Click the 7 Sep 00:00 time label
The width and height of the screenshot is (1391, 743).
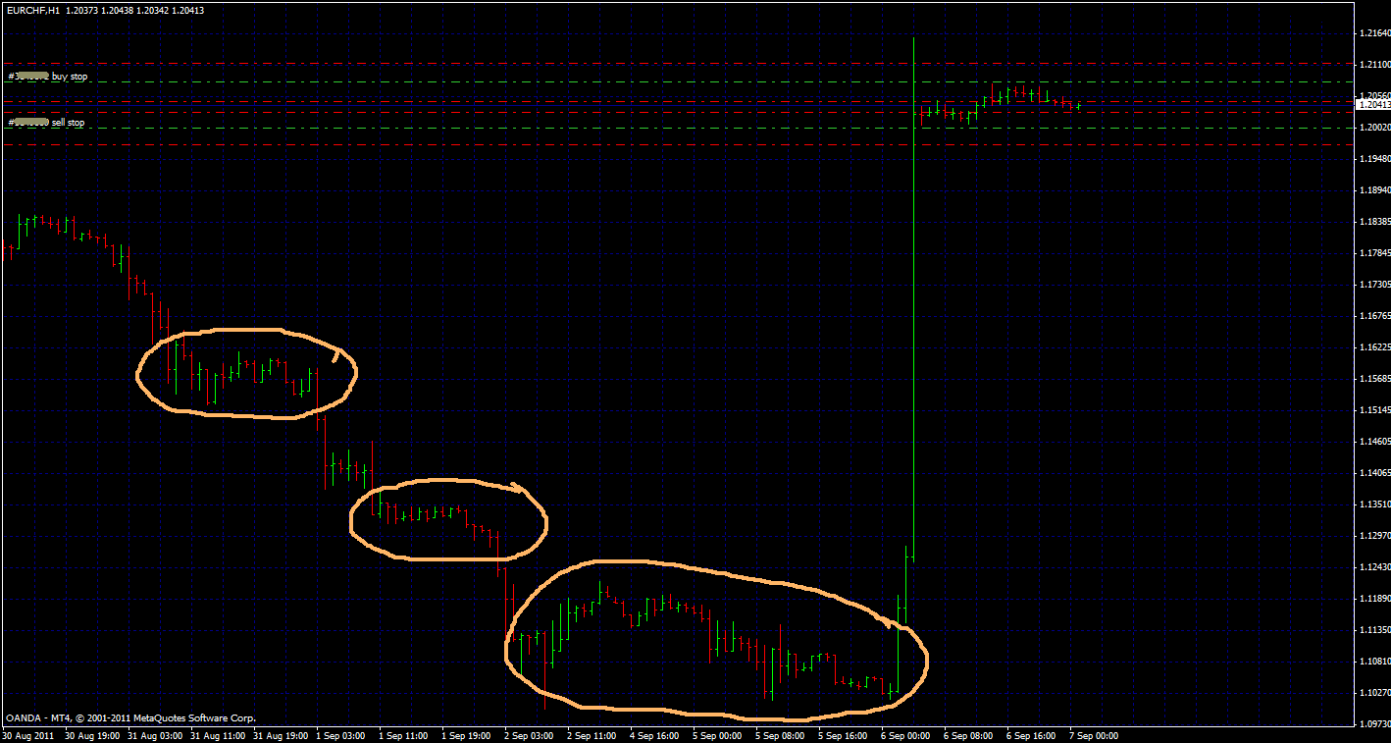(x=1095, y=735)
